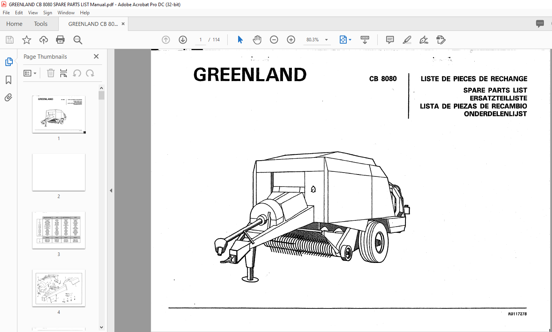This screenshot has height=332, width=552.
Task: Click the SPARE PARTS LIST text
Action: [x=495, y=90]
